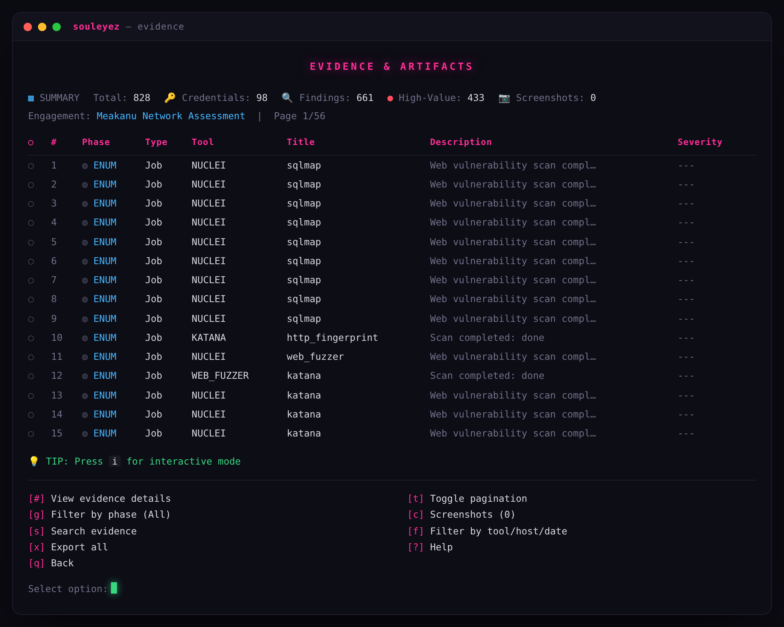Select the radio circle for row 7
The image size is (784, 627).
(31, 280)
